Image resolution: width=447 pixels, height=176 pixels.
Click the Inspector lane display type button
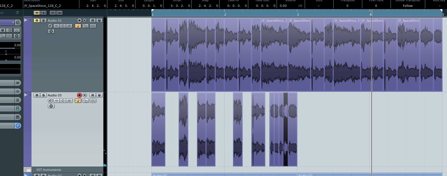coord(9,36)
